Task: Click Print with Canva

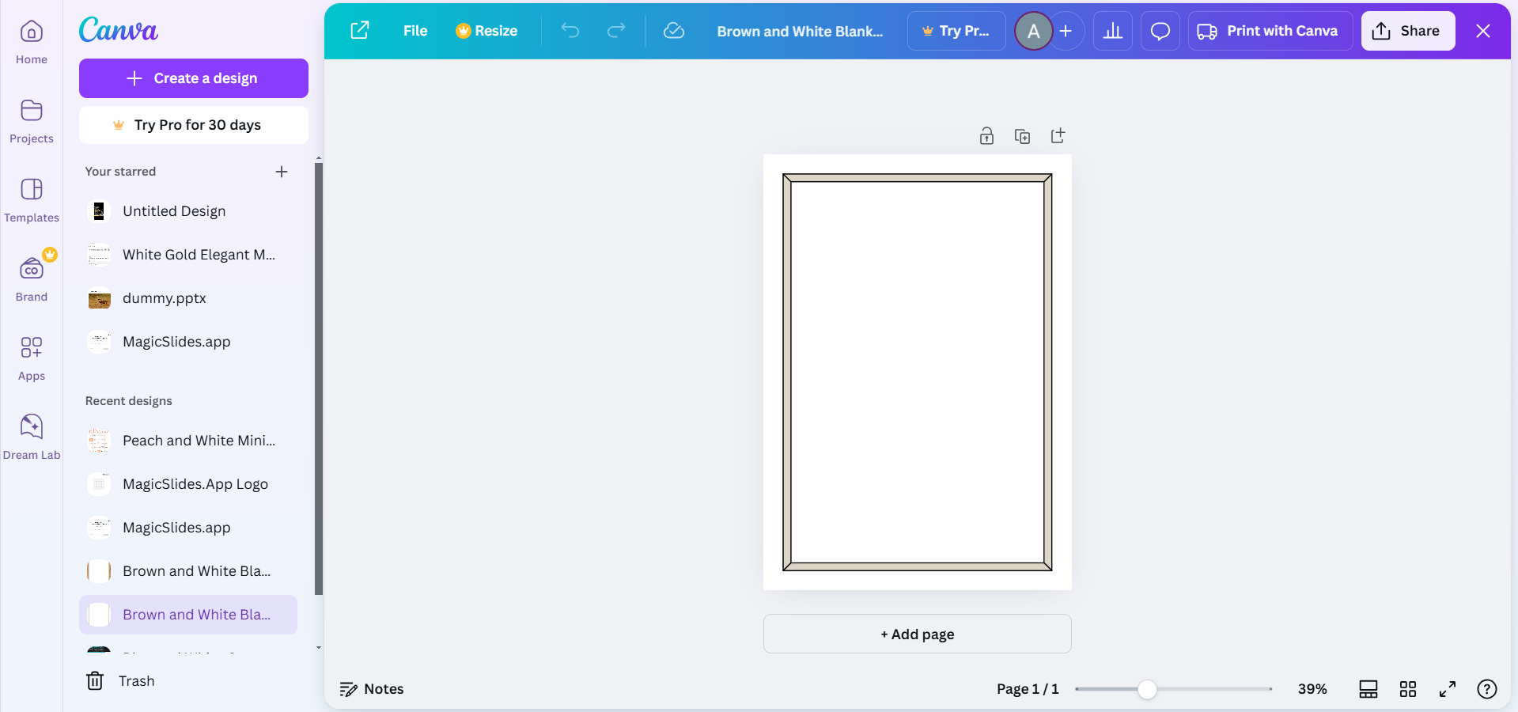Action: (x=1270, y=31)
